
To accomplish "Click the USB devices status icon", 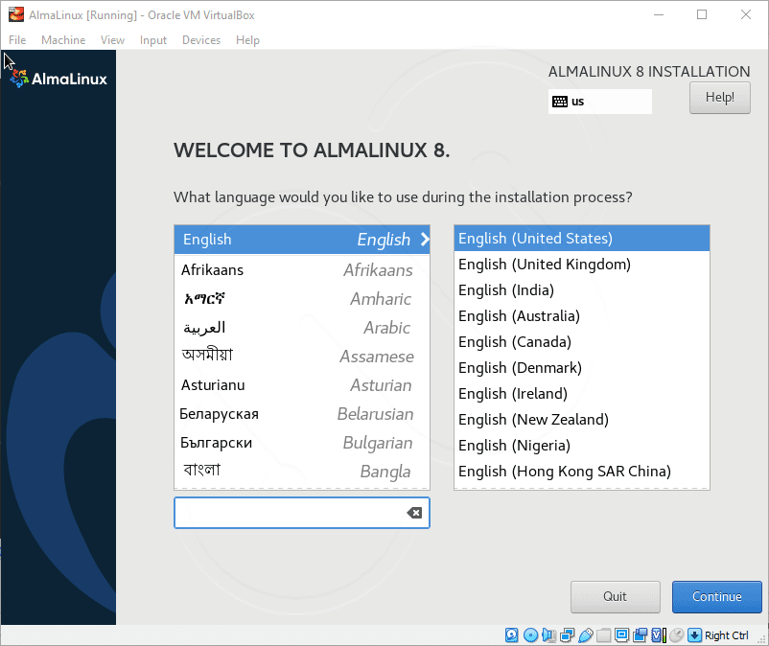I will click(586, 635).
